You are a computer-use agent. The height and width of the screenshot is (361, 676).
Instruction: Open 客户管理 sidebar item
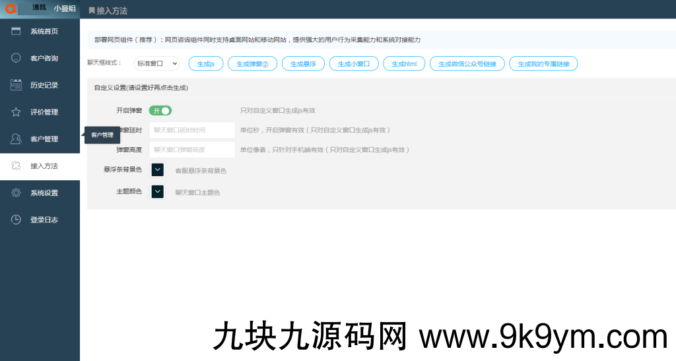[x=40, y=139]
